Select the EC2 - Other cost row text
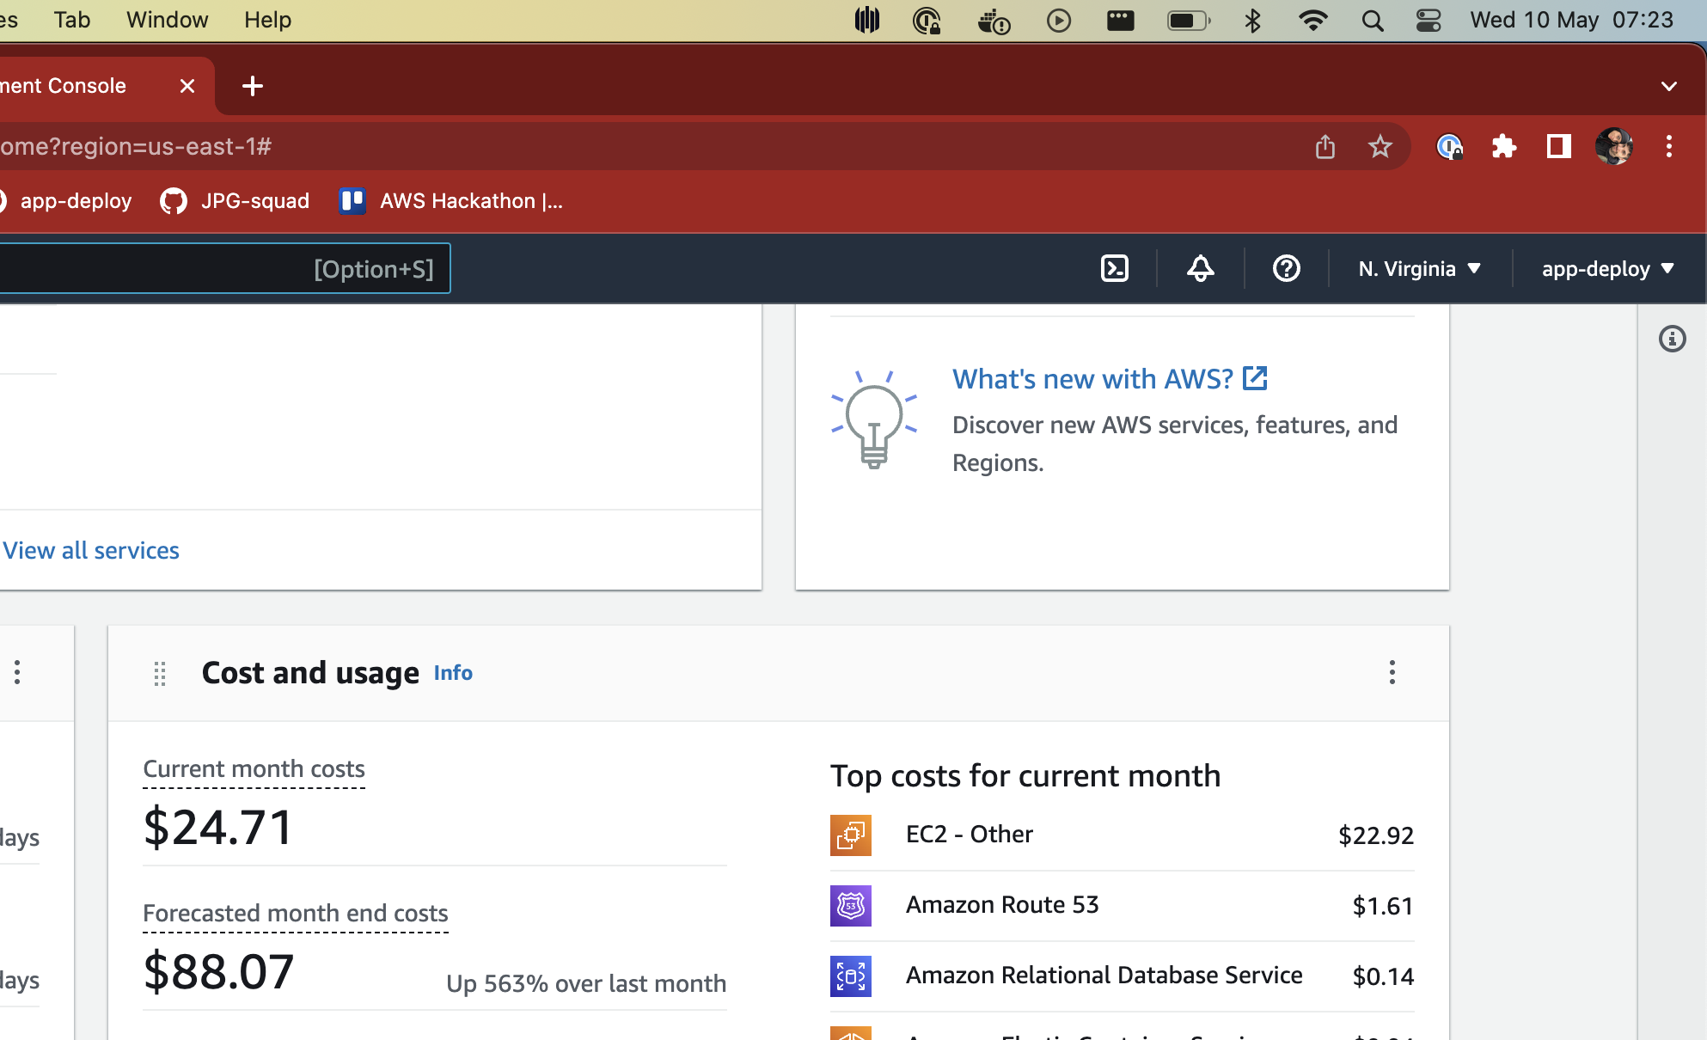 click(970, 835)
